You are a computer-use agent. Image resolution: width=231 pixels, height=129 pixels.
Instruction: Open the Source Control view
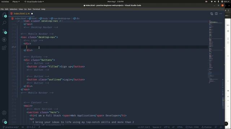tap(4, 31)
